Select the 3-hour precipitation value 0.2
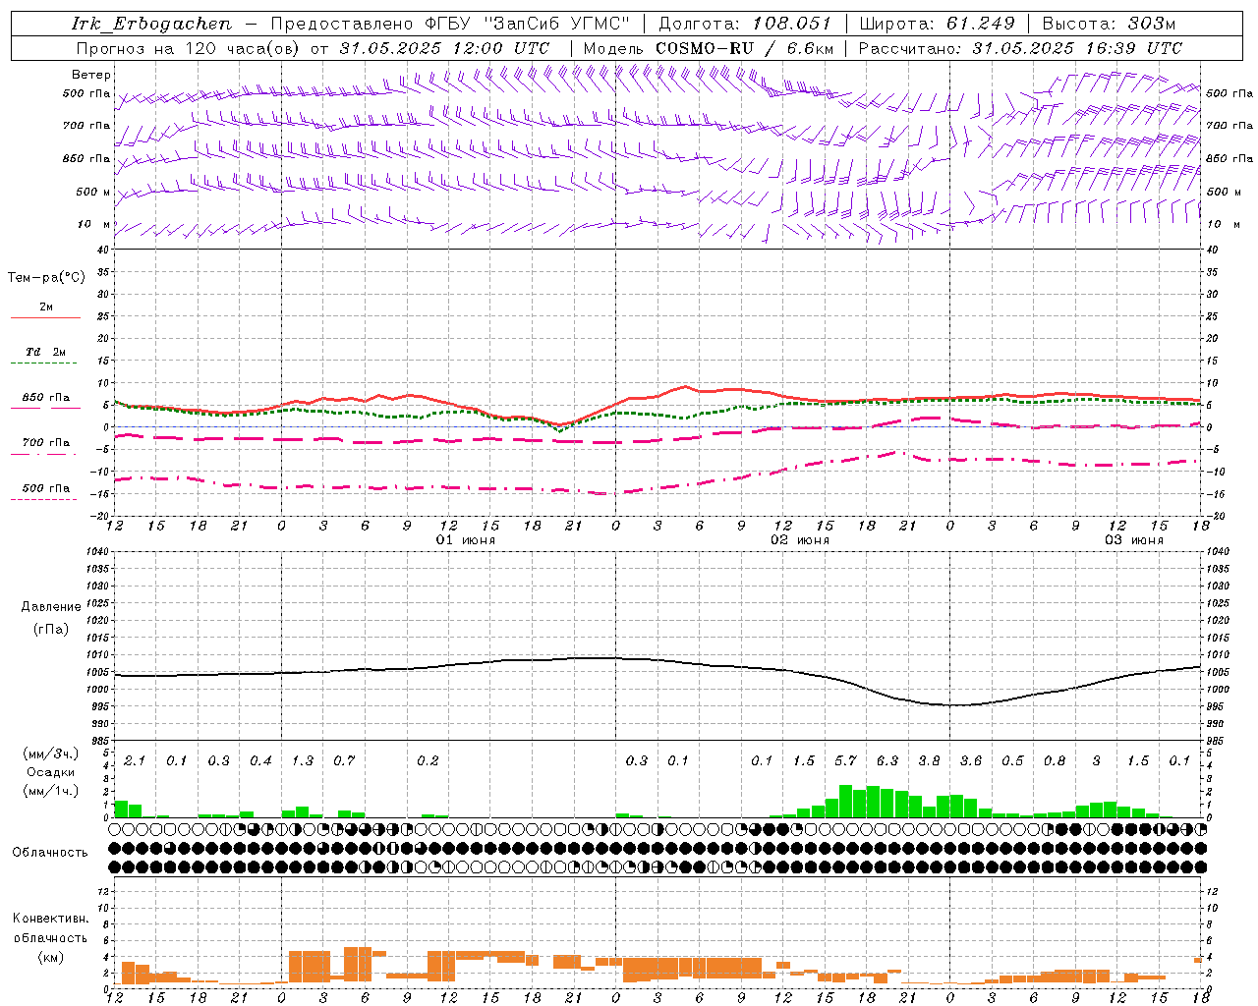This screenshot has width=1258, height=1006. [x=428, y=761]
